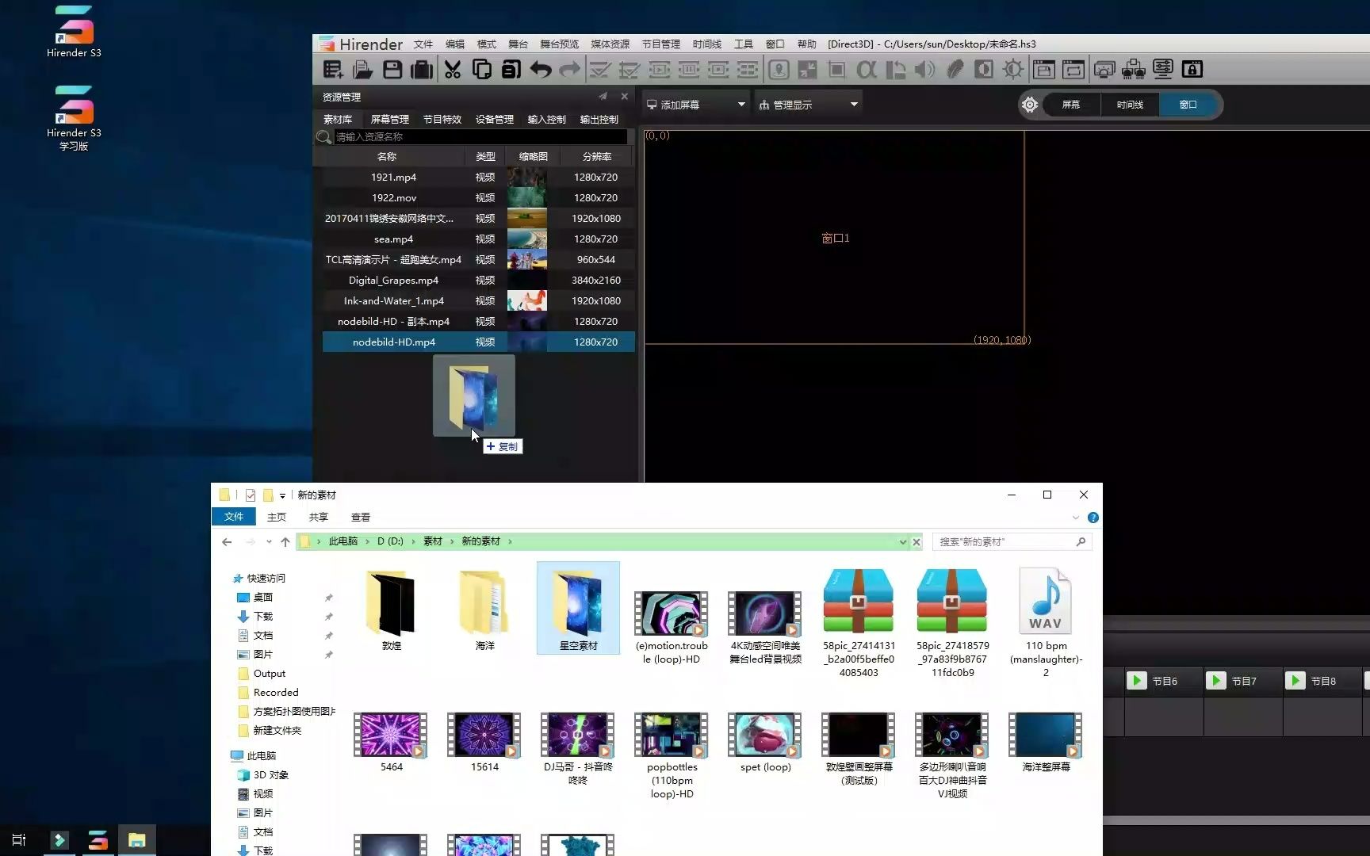Play 节目7 on the timeline
Image resolution: width=1370 pixels, height=856 pixels.
[x=1215, y=681]
